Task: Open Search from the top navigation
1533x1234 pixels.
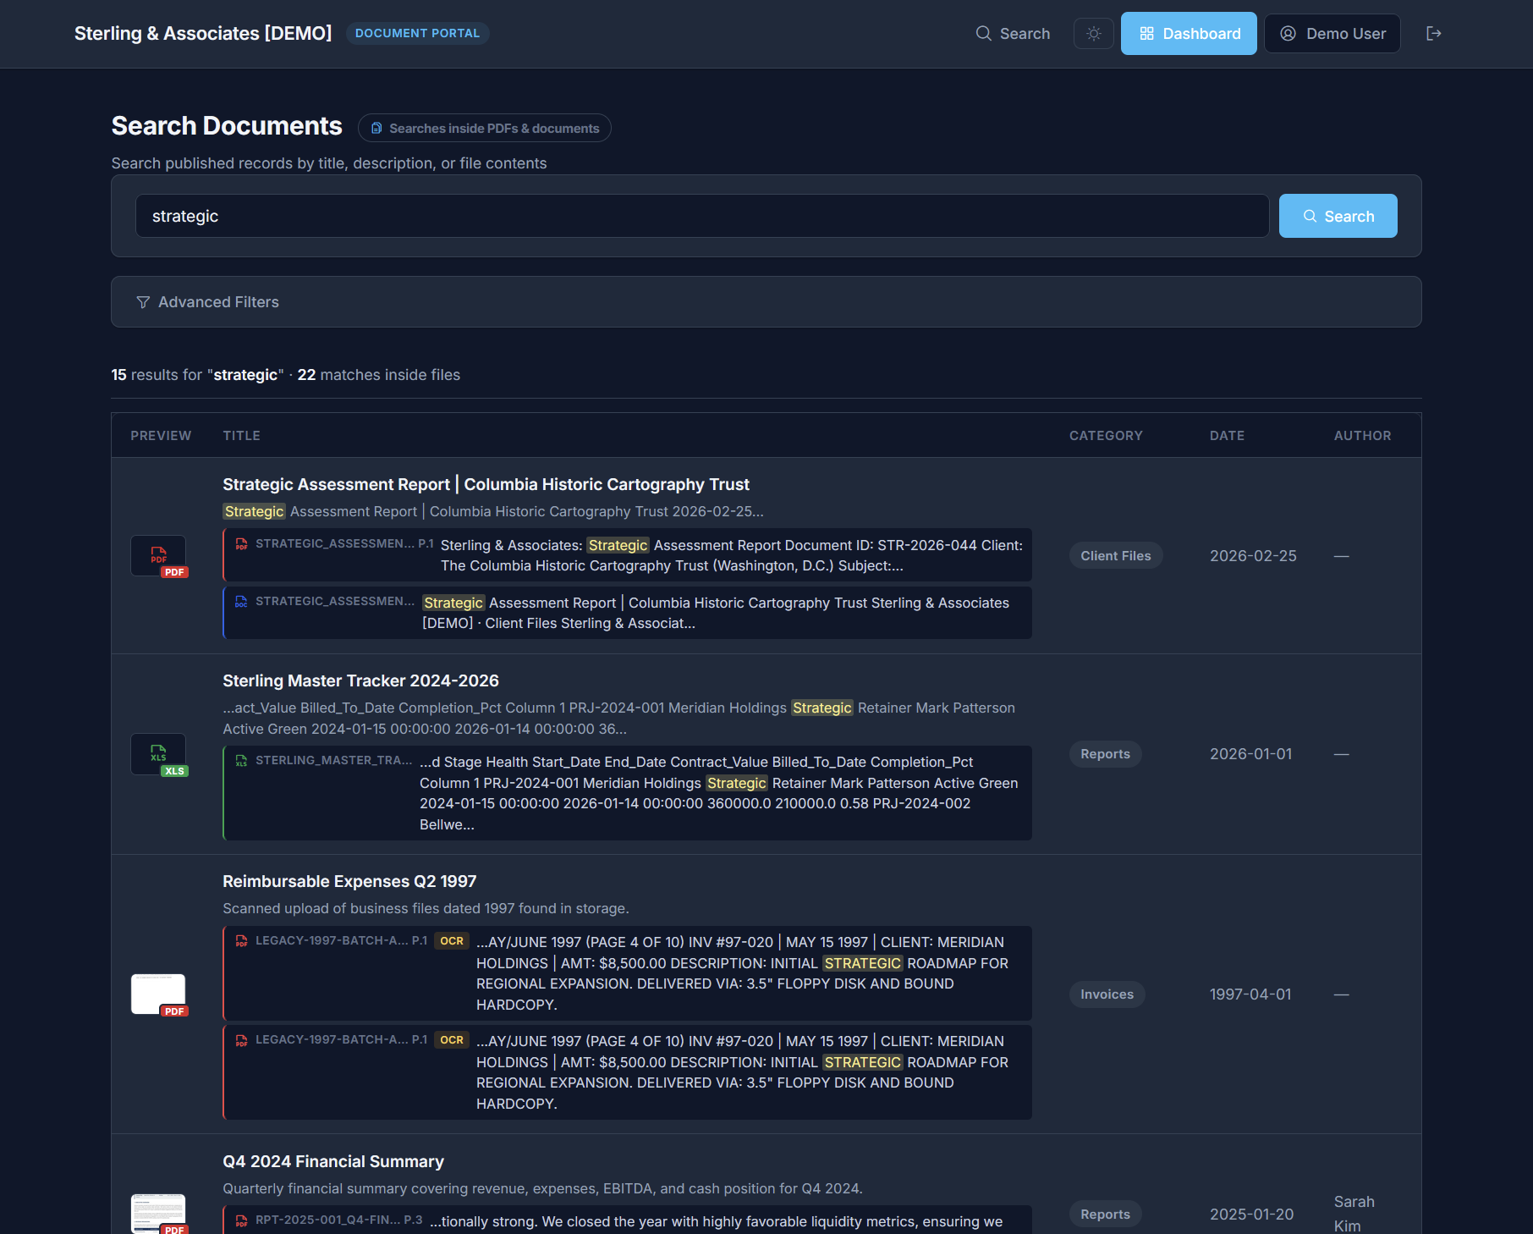Action: (1013, 33)
